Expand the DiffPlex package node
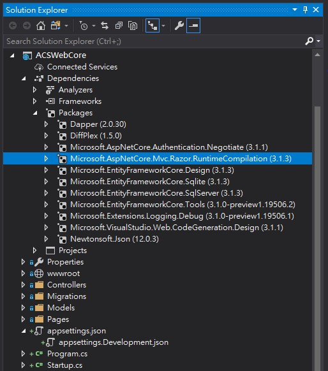Screen dimensions: 328x371 pyautogui.click(x=46, y=136)
